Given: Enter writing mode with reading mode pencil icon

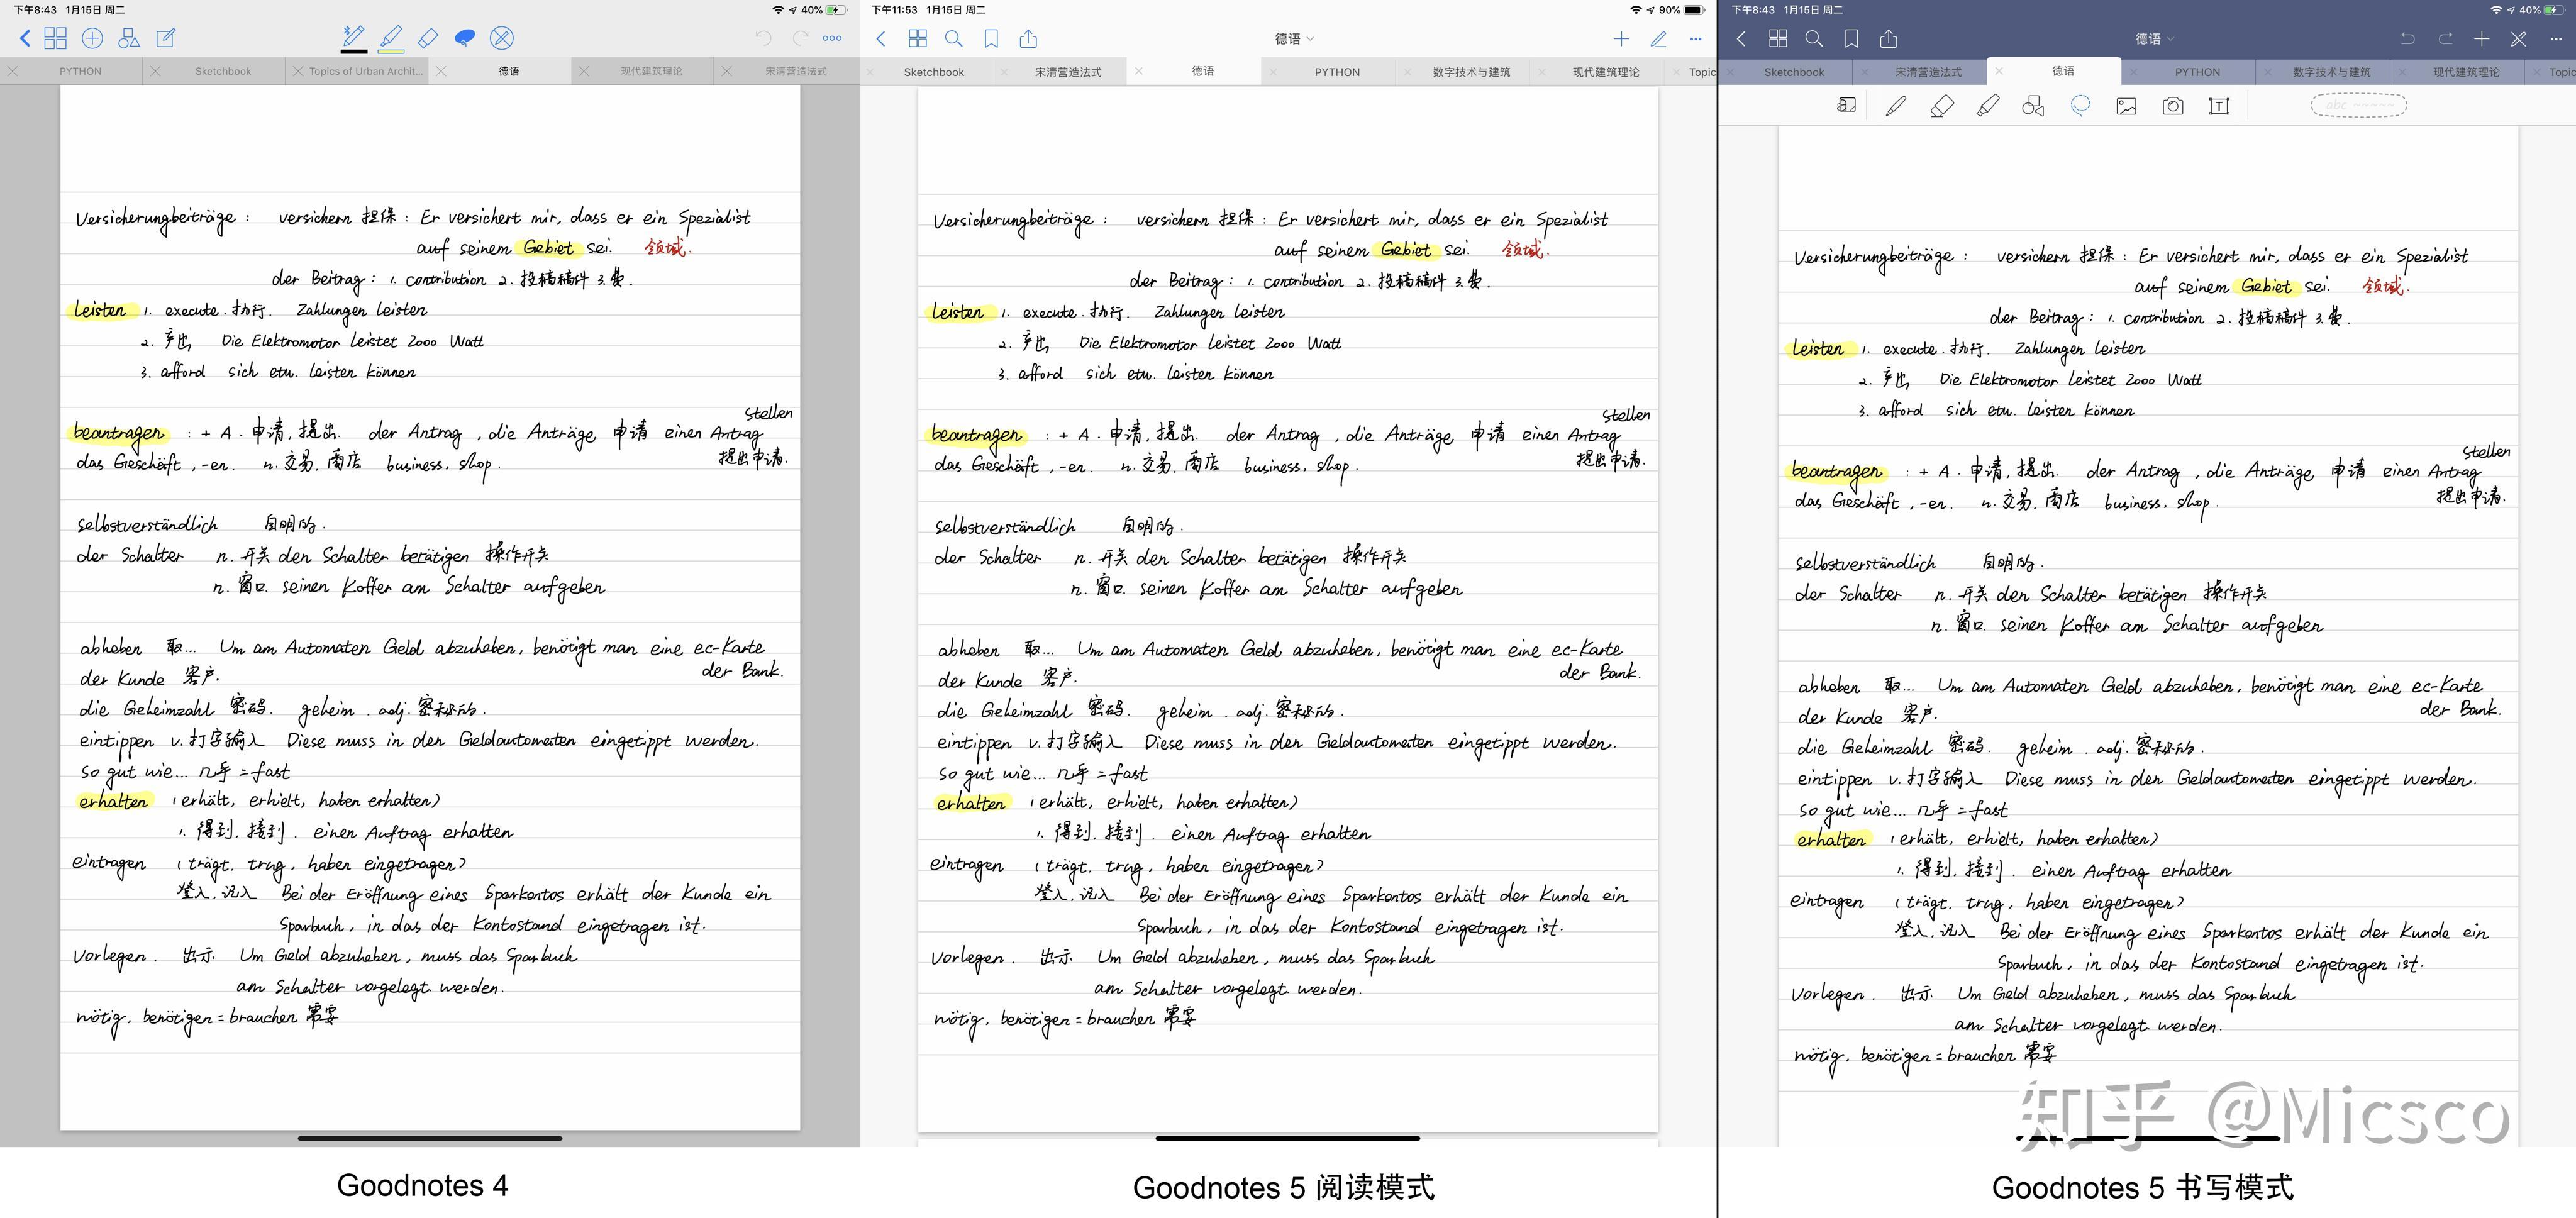Looking at the screenshot, I should (x=1658, y=39).
